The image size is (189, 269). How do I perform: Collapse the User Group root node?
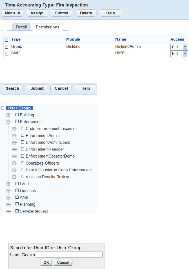[3, 108]
